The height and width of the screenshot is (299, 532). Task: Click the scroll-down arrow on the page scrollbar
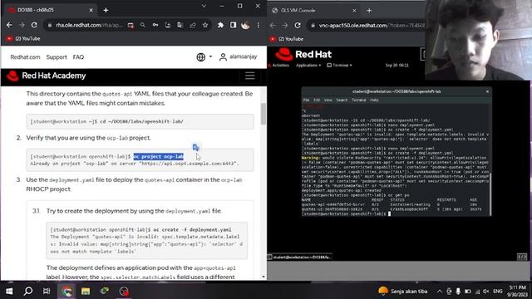[264, 277]
